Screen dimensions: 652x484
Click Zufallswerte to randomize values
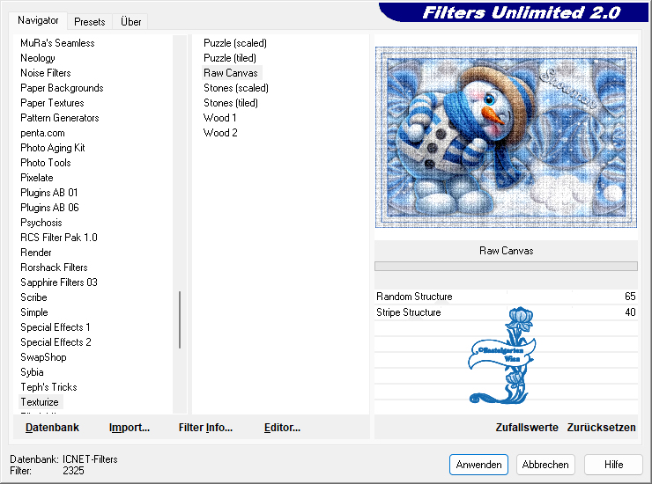click(527, 427)
